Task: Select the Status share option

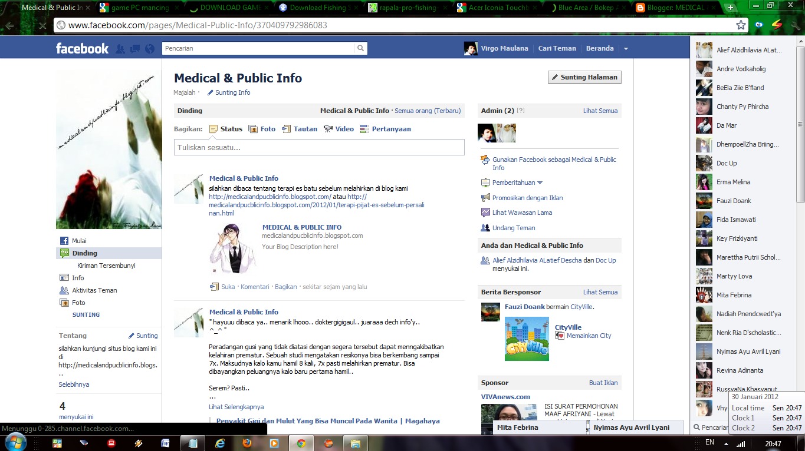Action: [225, 129]
